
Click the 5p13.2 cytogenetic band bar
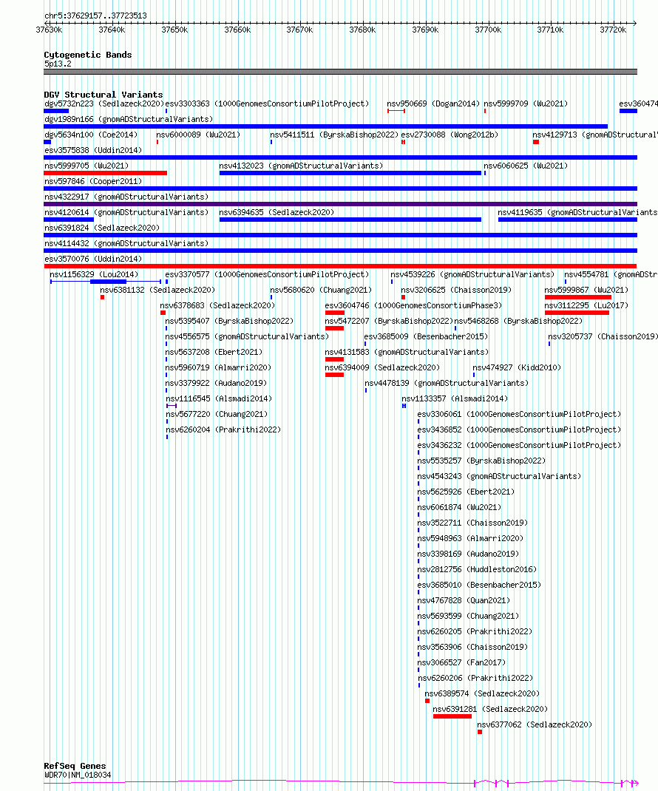[341, 72]
